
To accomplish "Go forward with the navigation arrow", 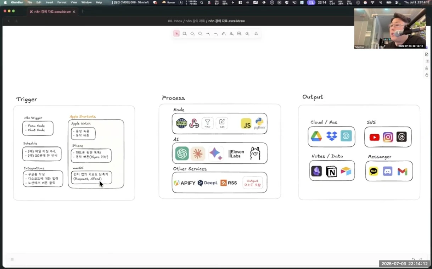I will click(x=16, y=21).
